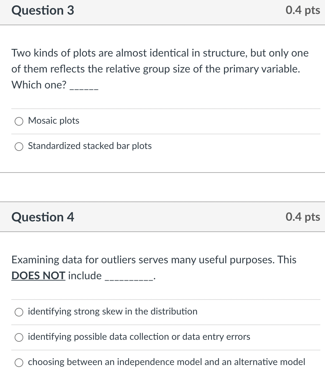Viewport: 325px width, 375px height.
Task: Click the Mosaic plots answer text label
Action: tap(54, 121)
